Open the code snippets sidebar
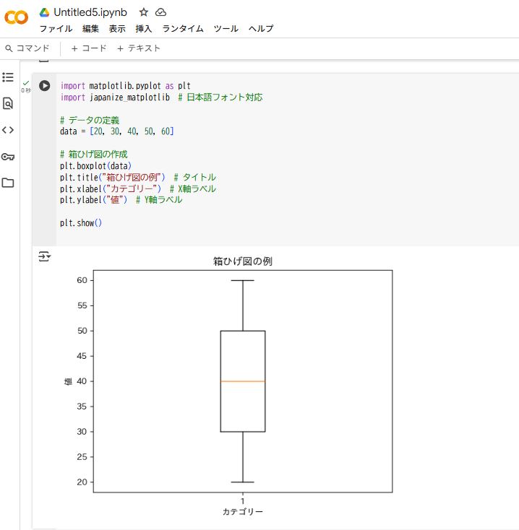Viewport: 519px width, 530px height. [8, 130]
